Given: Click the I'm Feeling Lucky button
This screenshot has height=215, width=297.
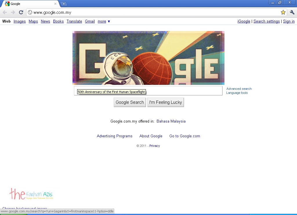Looking at the screenshot, I should coord(166,102).
